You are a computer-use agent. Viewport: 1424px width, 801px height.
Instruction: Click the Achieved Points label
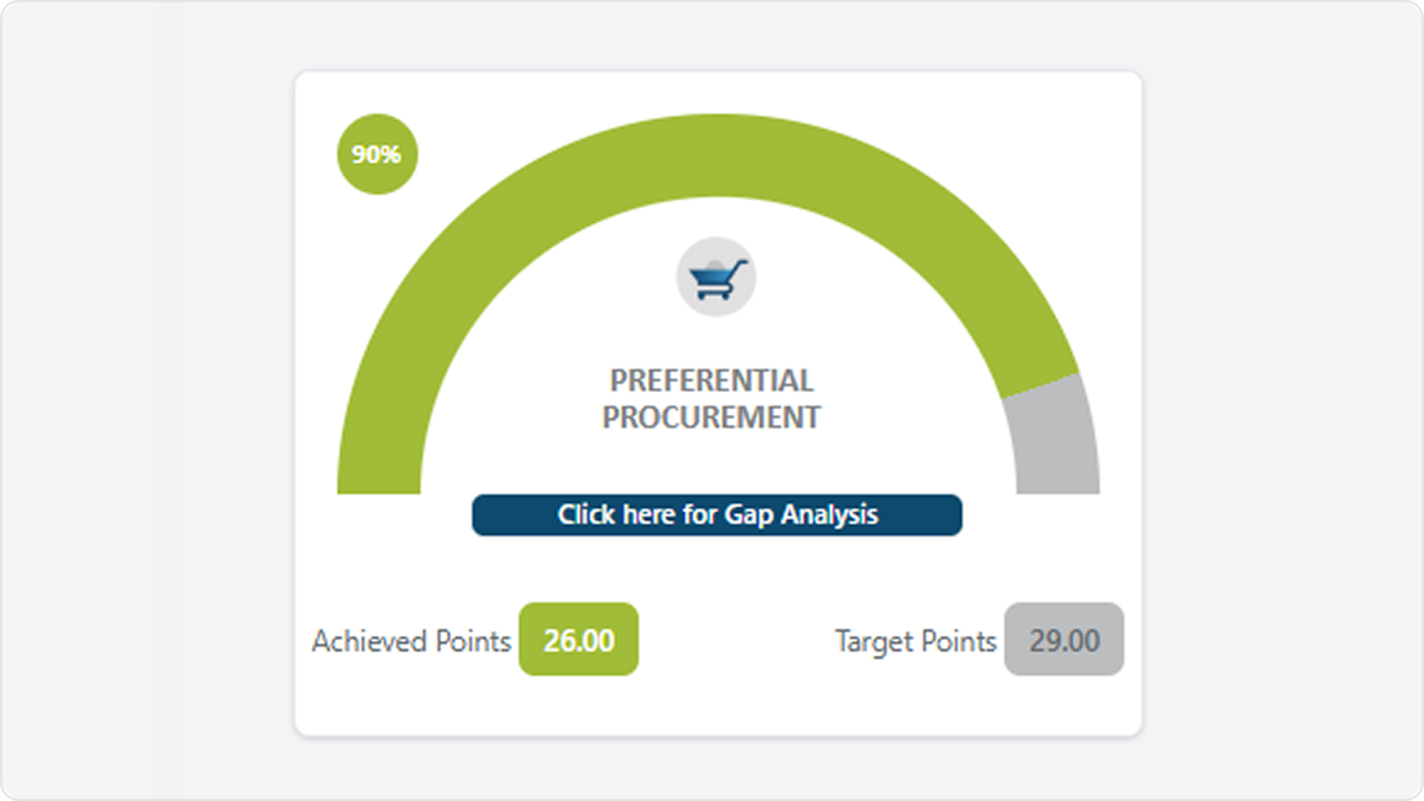(x=411, y=641)
